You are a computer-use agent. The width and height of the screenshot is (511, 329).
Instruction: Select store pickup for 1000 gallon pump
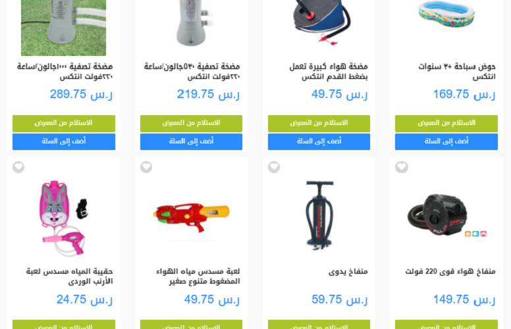tap(64, 123)
